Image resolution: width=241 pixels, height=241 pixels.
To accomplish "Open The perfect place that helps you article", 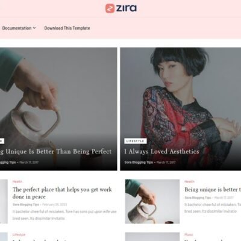I will [62, 193].
